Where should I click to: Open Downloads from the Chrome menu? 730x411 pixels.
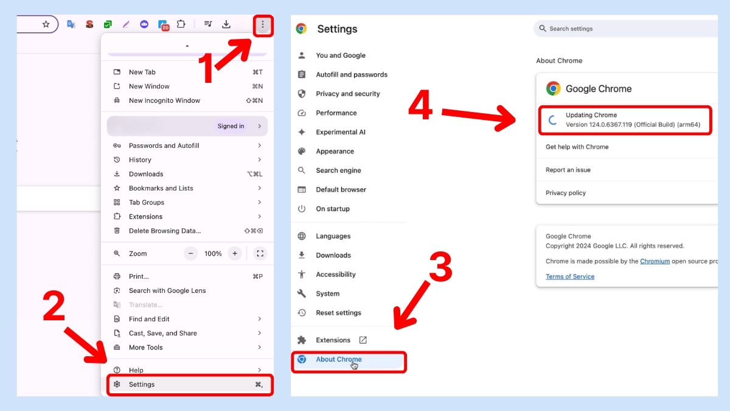coord(187,174)
